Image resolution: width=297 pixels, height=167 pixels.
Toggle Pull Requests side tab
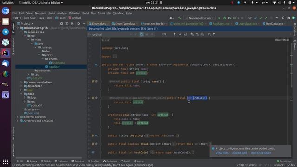[x=13, y=46]
